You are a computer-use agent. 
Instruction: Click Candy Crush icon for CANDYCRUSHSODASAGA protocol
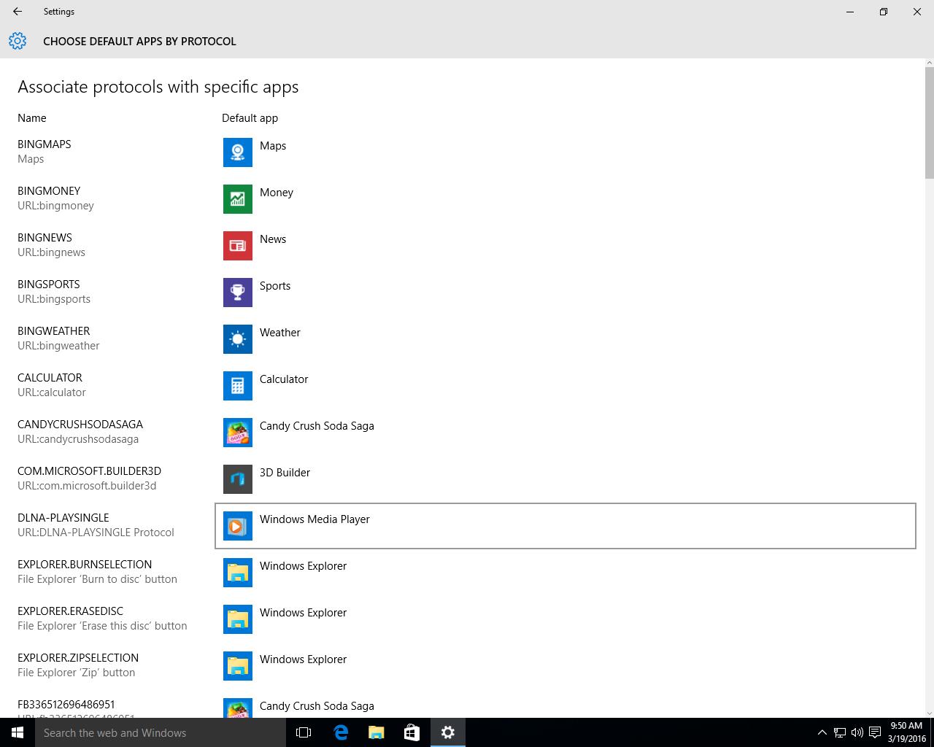point(238,432)
